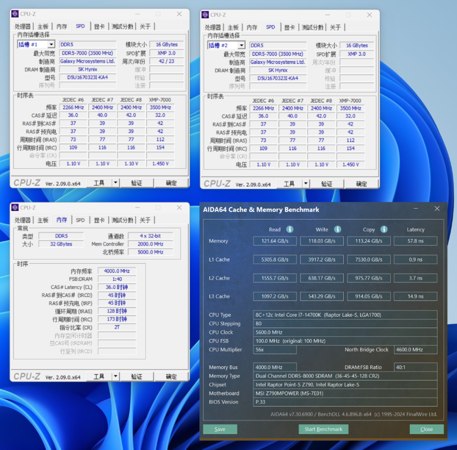457x450 pixels.
Task: Click the L2 Cache Write value 638.17 GB/s
Action: pos(322,278)
